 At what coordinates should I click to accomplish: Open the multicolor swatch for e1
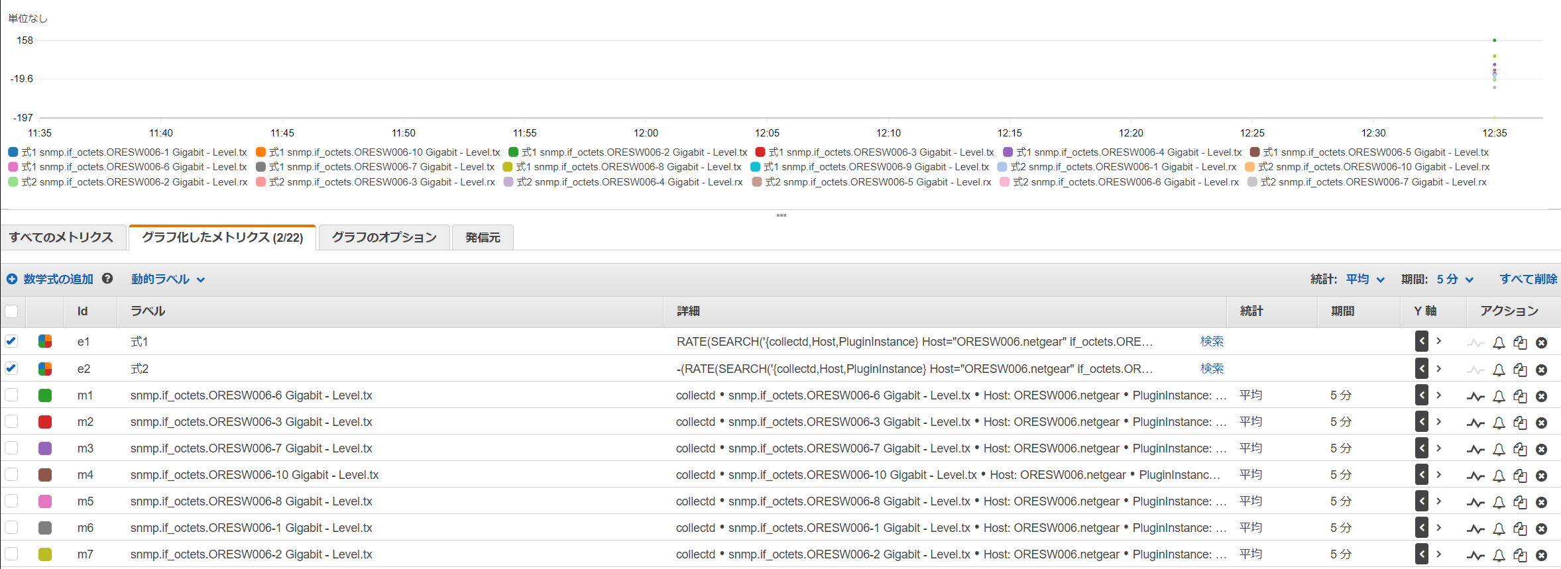[x=45, y=341]
